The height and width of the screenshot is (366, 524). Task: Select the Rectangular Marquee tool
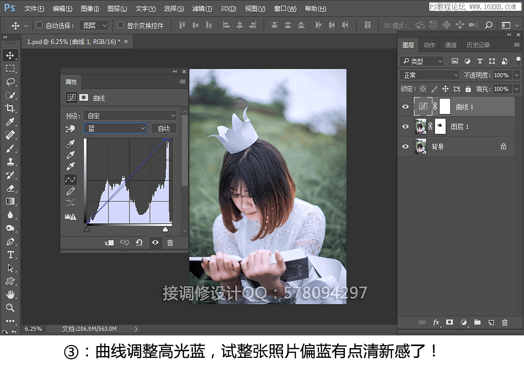(10, 68)
